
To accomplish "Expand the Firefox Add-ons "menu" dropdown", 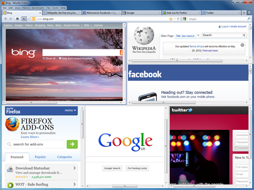I will click(70, 111).
